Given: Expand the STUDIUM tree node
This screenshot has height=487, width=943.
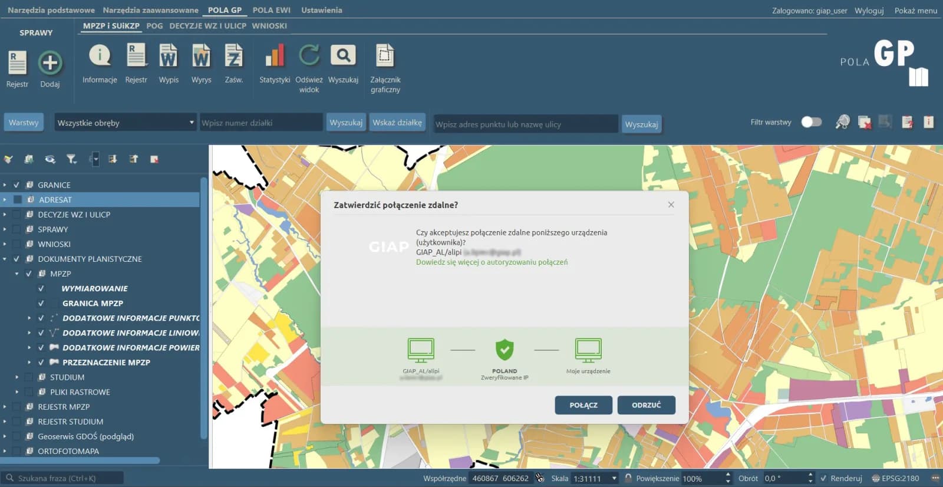Looking at the screenshot, I should point(17,377).
